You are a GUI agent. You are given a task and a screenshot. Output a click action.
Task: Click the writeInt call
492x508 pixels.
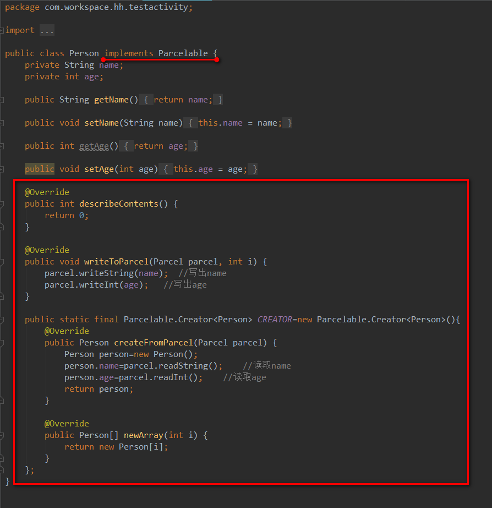pos(99,285)
